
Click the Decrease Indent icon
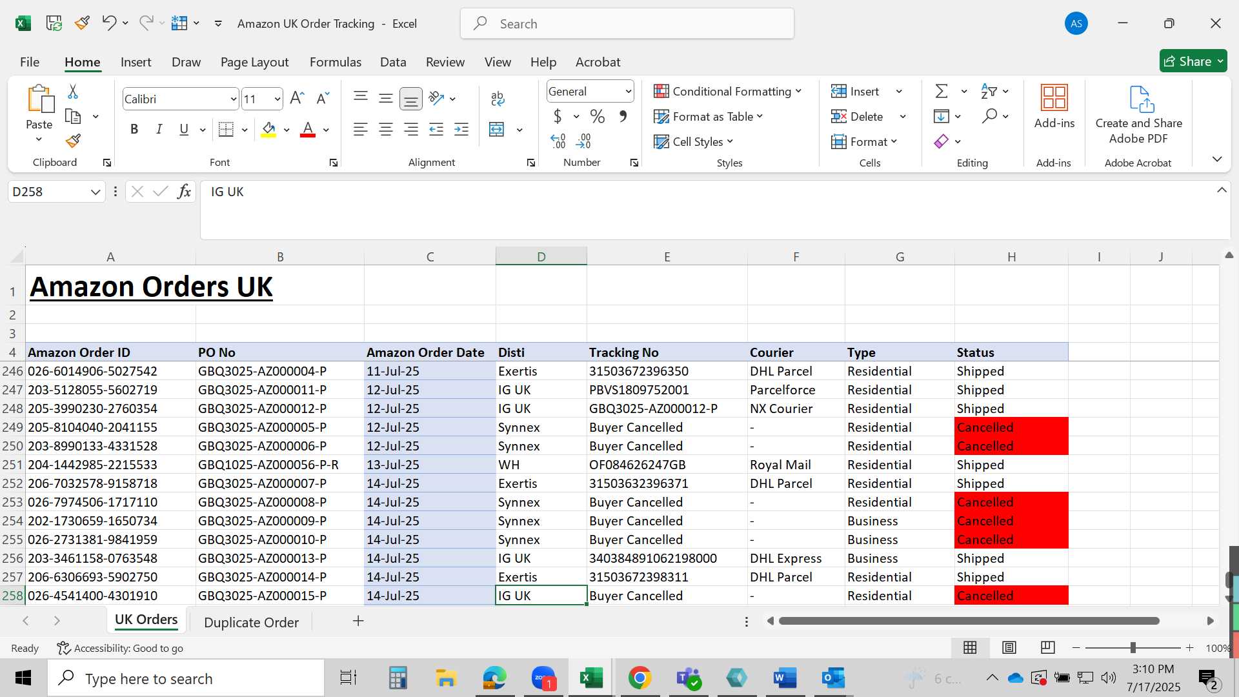(x=436, y=129)
